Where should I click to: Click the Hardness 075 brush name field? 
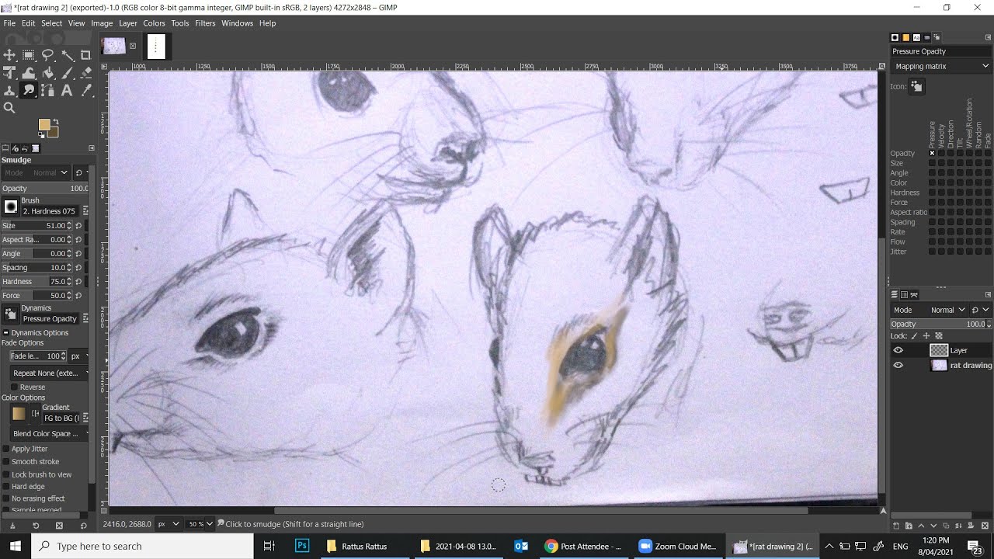point(50,211)
